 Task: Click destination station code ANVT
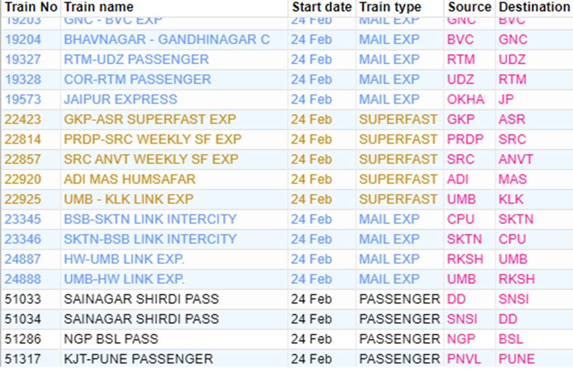[516, 160]
